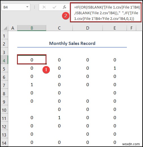Screen dimensions: 143x147
Task: Click the Monthly Sales Record title
Action: [72, 44]
